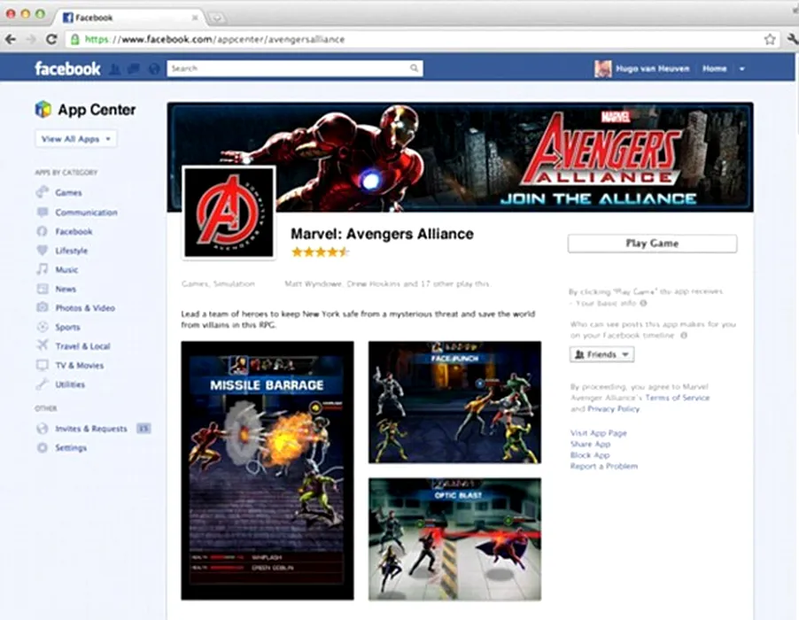Click the Utilities wrench icon
799x620 pixels.
point(42,385)
